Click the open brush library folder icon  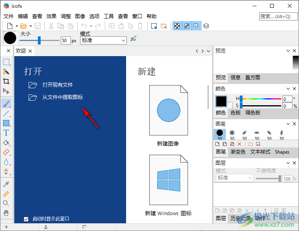[x=251, y=144]
